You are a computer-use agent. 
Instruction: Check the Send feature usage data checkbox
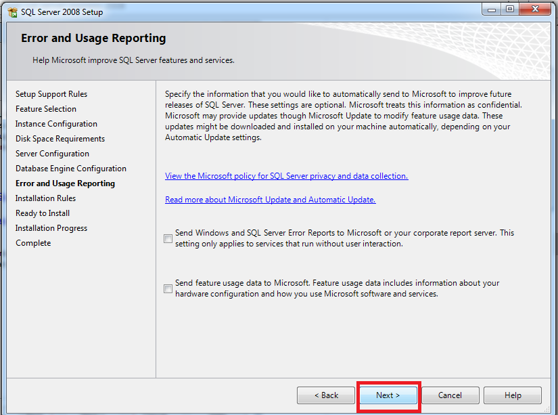[168, 289]
